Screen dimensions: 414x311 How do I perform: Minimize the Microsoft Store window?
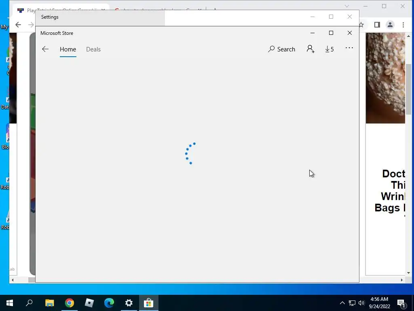coord(313,33)
